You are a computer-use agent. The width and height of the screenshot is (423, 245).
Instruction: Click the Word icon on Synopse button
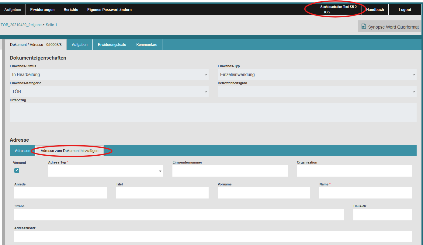(363, 27)
